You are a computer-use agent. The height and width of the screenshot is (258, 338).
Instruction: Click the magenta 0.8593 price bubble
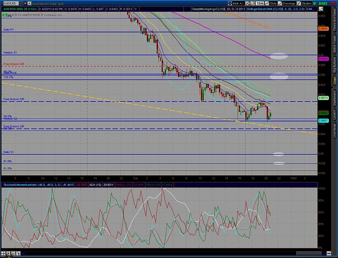coord(323,58)
